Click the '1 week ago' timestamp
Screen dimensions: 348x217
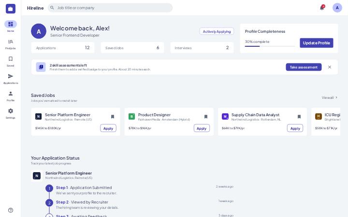click(x=226, y=201)
